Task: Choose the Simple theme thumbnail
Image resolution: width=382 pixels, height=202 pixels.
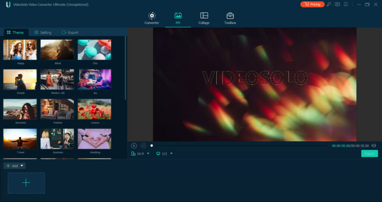Action: pyautogui.click(x=20, y=79)
